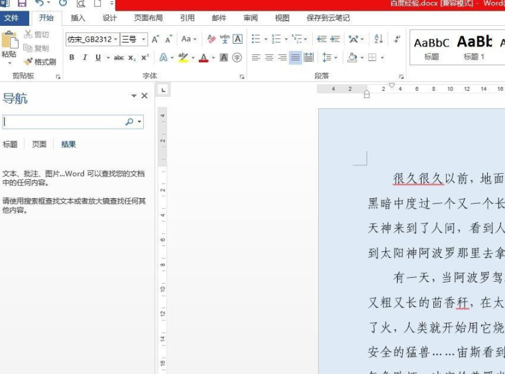
Task: Increase font size with grow font icon
Action: (x=155, y=39)
